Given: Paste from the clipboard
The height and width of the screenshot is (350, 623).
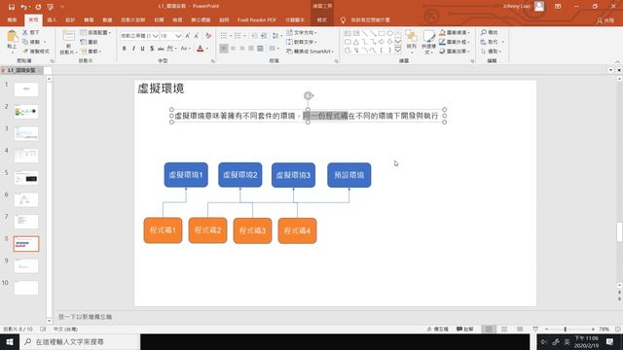Looking at the screenshot, I should point(12,41).
